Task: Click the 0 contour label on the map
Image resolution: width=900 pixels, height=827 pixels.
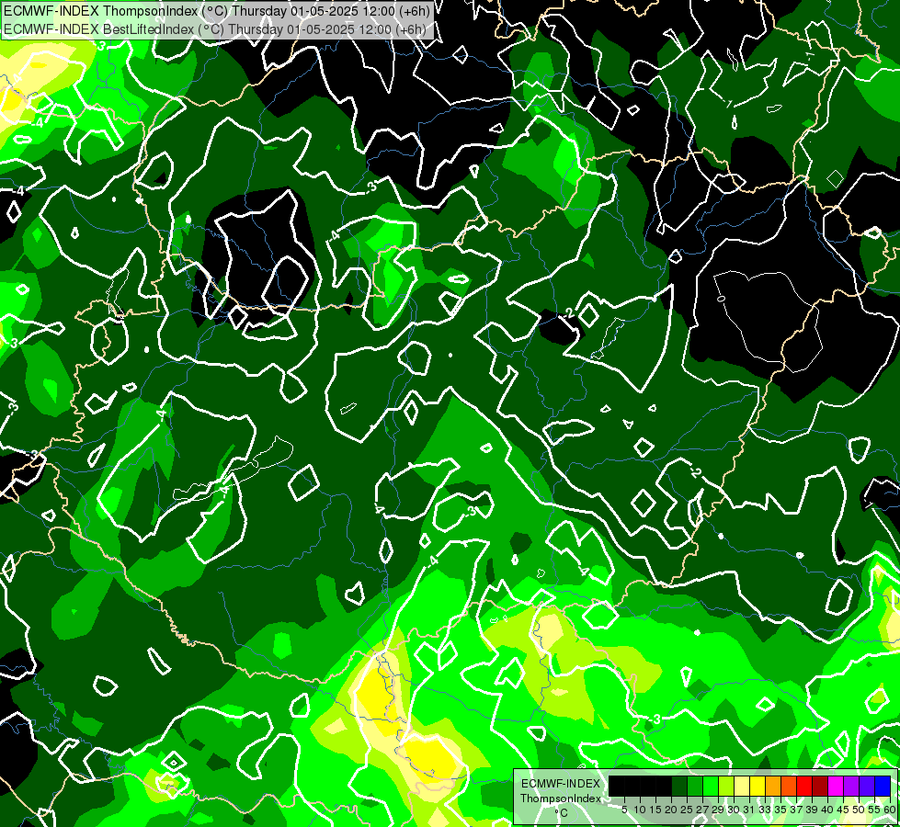Action: click(x=721, y=298)
